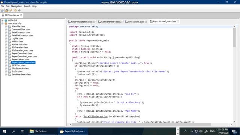Switch to the CommandFilter.class tab
Screen dimensions: 240x135
[110, 22]
